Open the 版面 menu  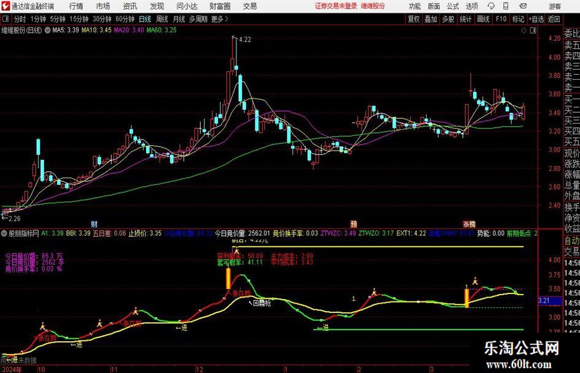point(434,6)
